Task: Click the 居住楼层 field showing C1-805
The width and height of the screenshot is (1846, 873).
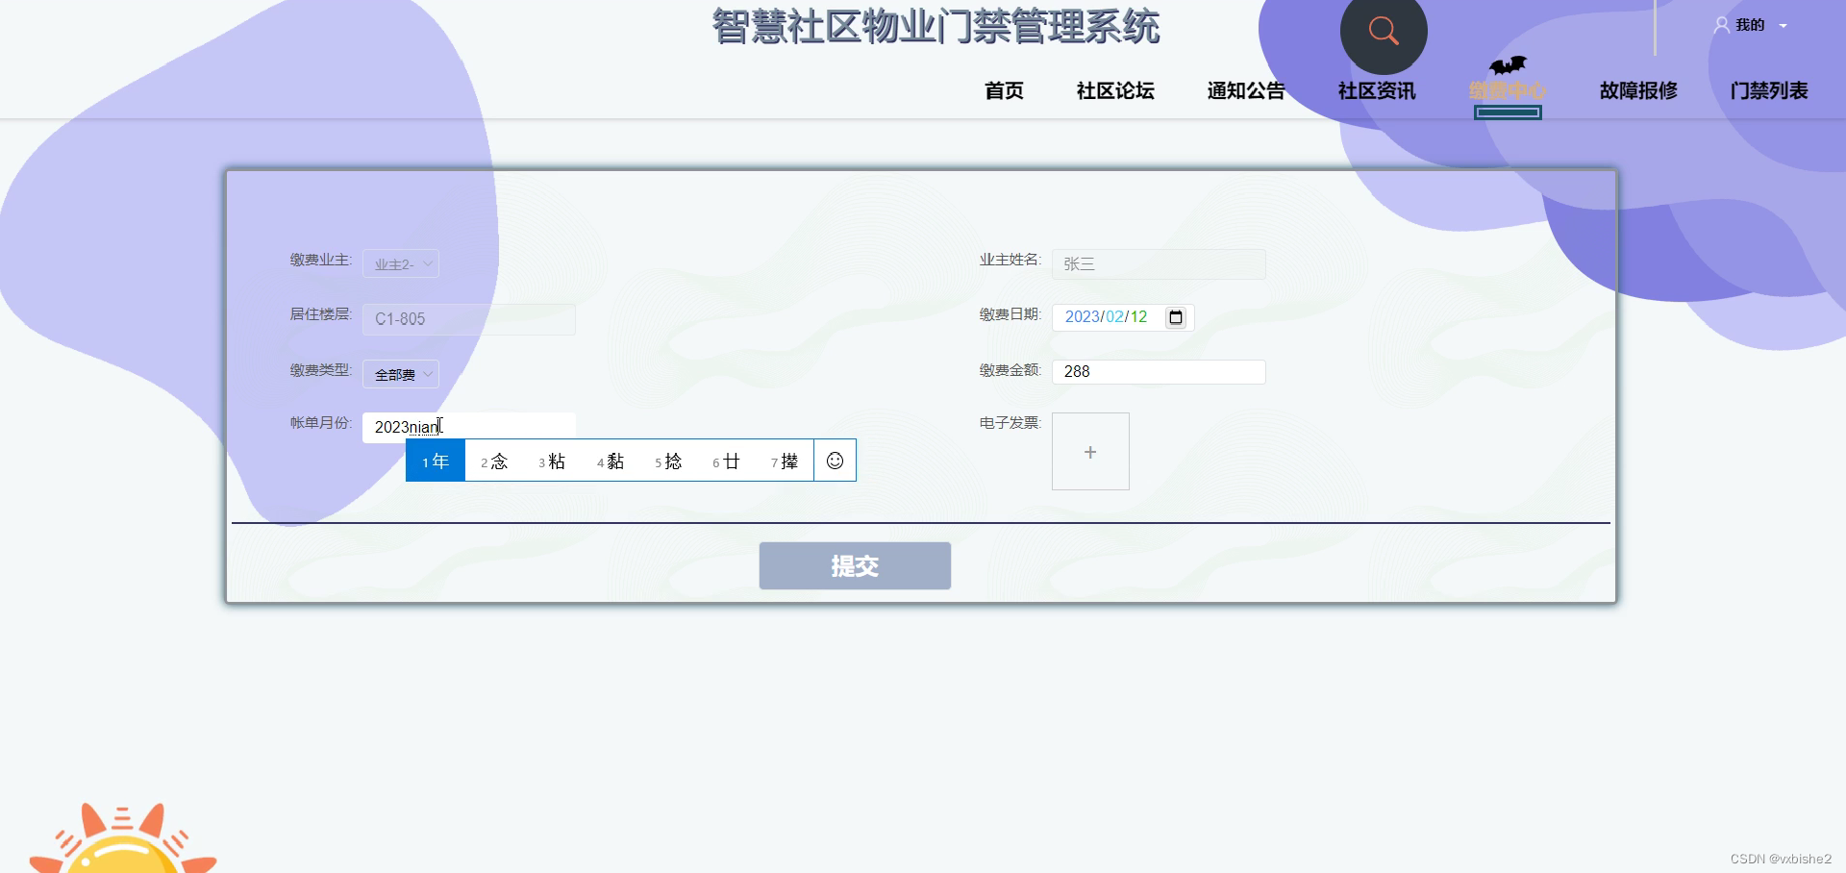Action: pos(469,319)
